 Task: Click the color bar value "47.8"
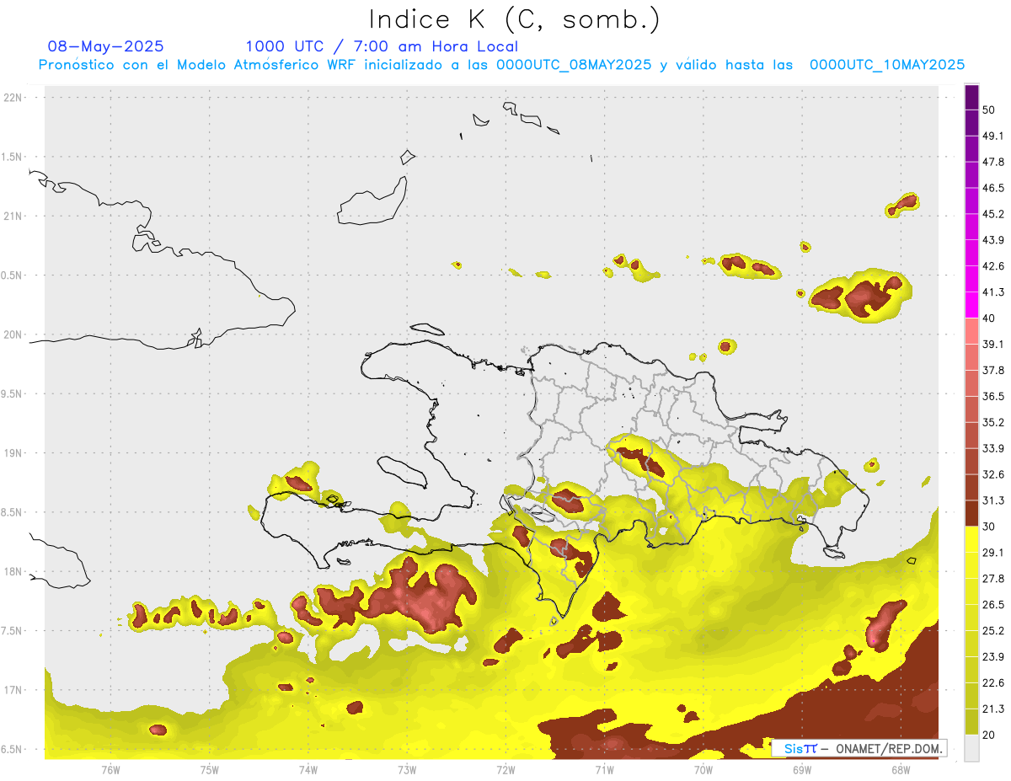click(x=993, y=162)
